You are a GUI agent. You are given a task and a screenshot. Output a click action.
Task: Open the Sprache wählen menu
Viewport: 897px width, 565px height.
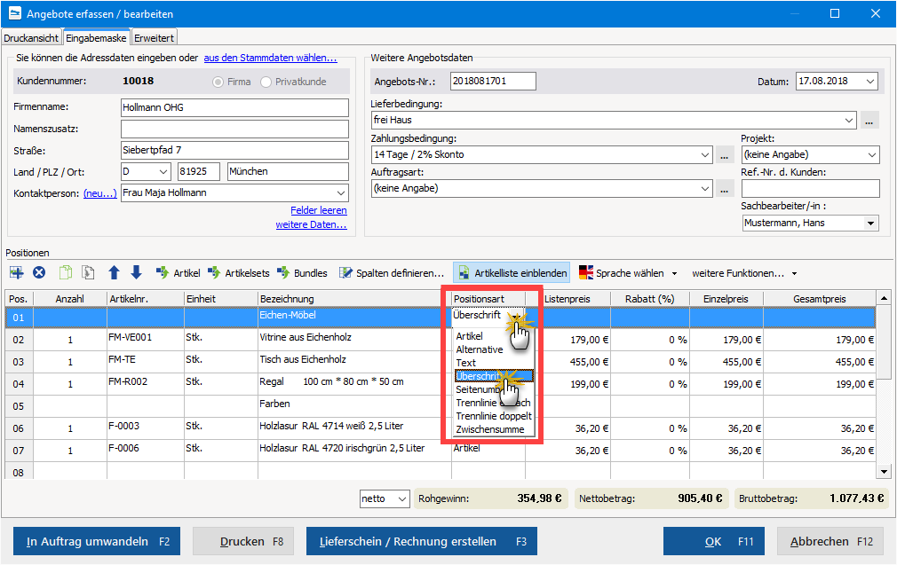[x=628, y=273]
